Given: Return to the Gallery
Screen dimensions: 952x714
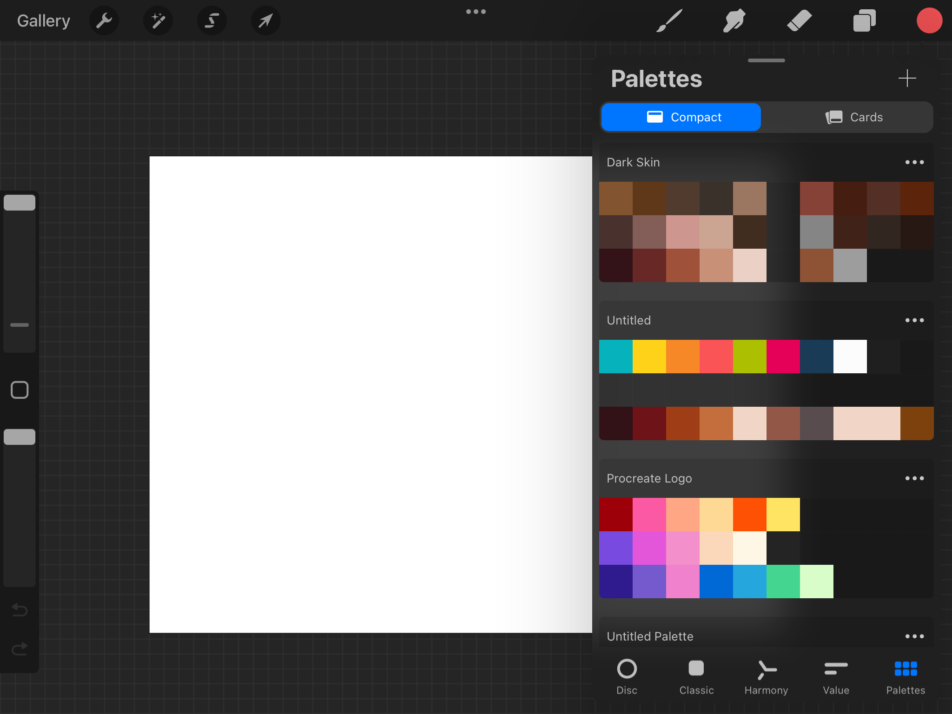Looking at the screenshot, I should point(44,20).
